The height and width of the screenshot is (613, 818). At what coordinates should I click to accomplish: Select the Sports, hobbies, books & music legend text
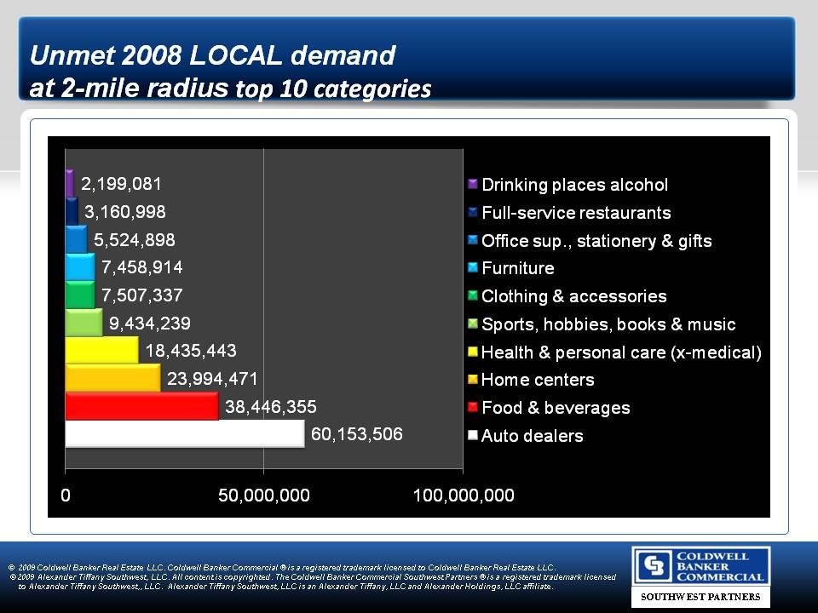[x=608, y=324]
